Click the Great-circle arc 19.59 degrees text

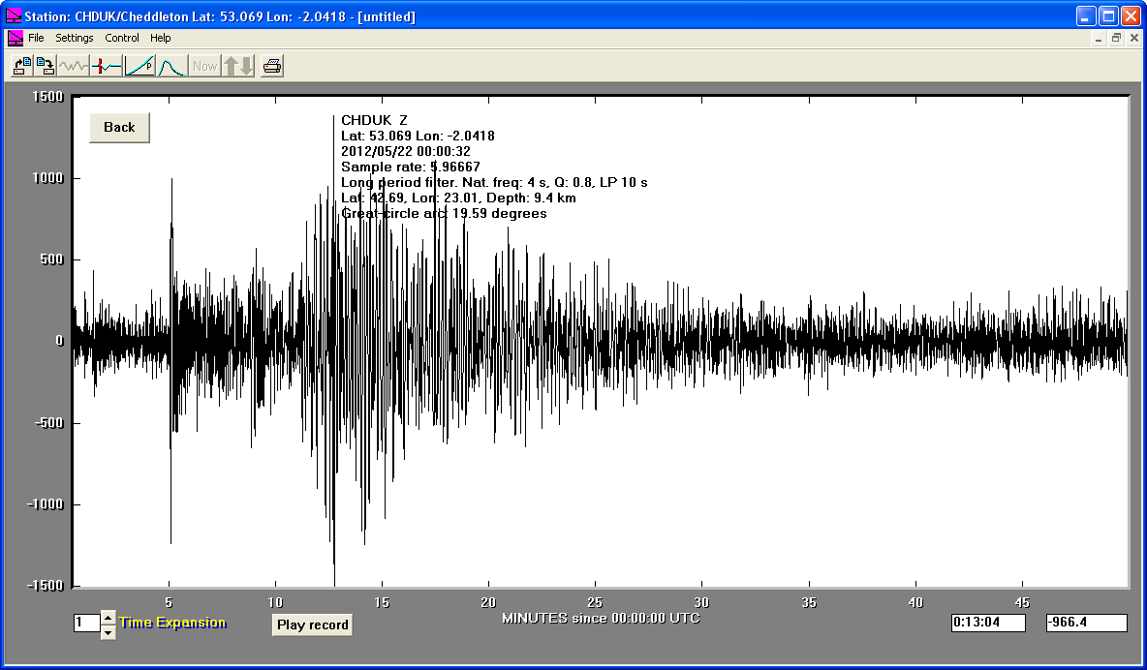444,214
